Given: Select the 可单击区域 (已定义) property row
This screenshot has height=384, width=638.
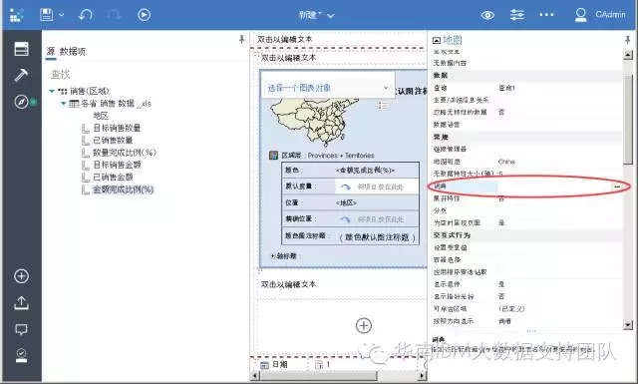Looking at the screenshot, I should click(x=527, y=308).
